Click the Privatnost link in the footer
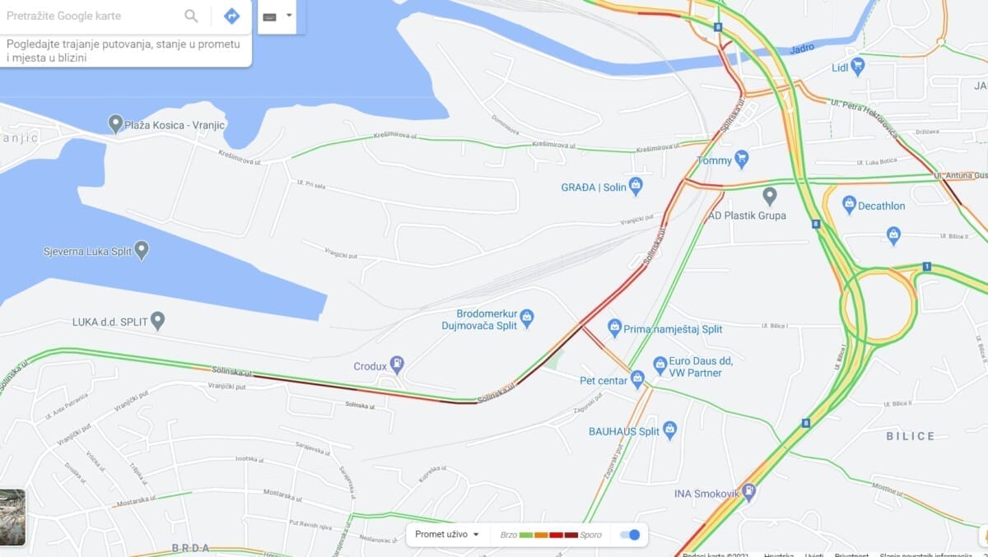Screen dimensions: 988x557 coord(851,555)
